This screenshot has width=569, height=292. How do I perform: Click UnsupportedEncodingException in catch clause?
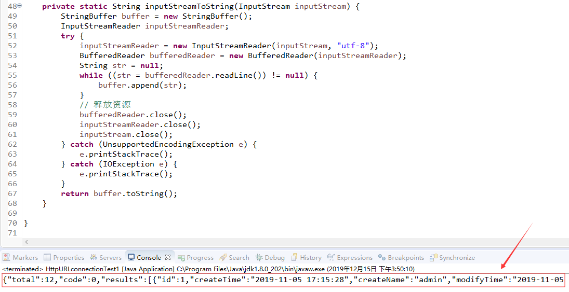[168, 144]
